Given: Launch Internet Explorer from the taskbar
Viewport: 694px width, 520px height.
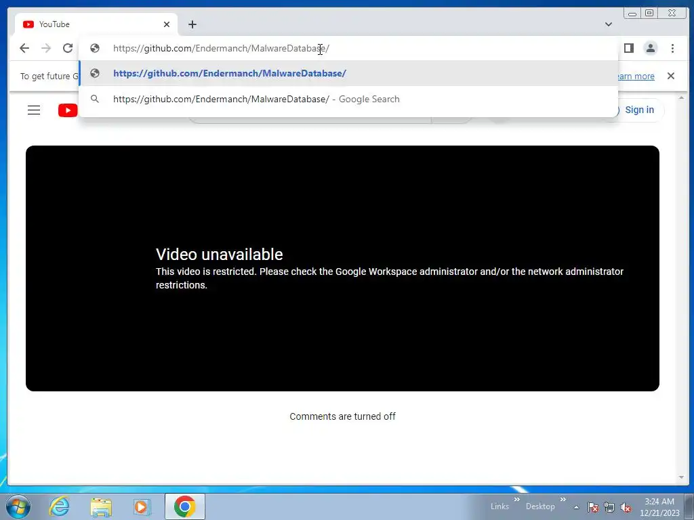Looking at the screenshot, I should (59, 506).
